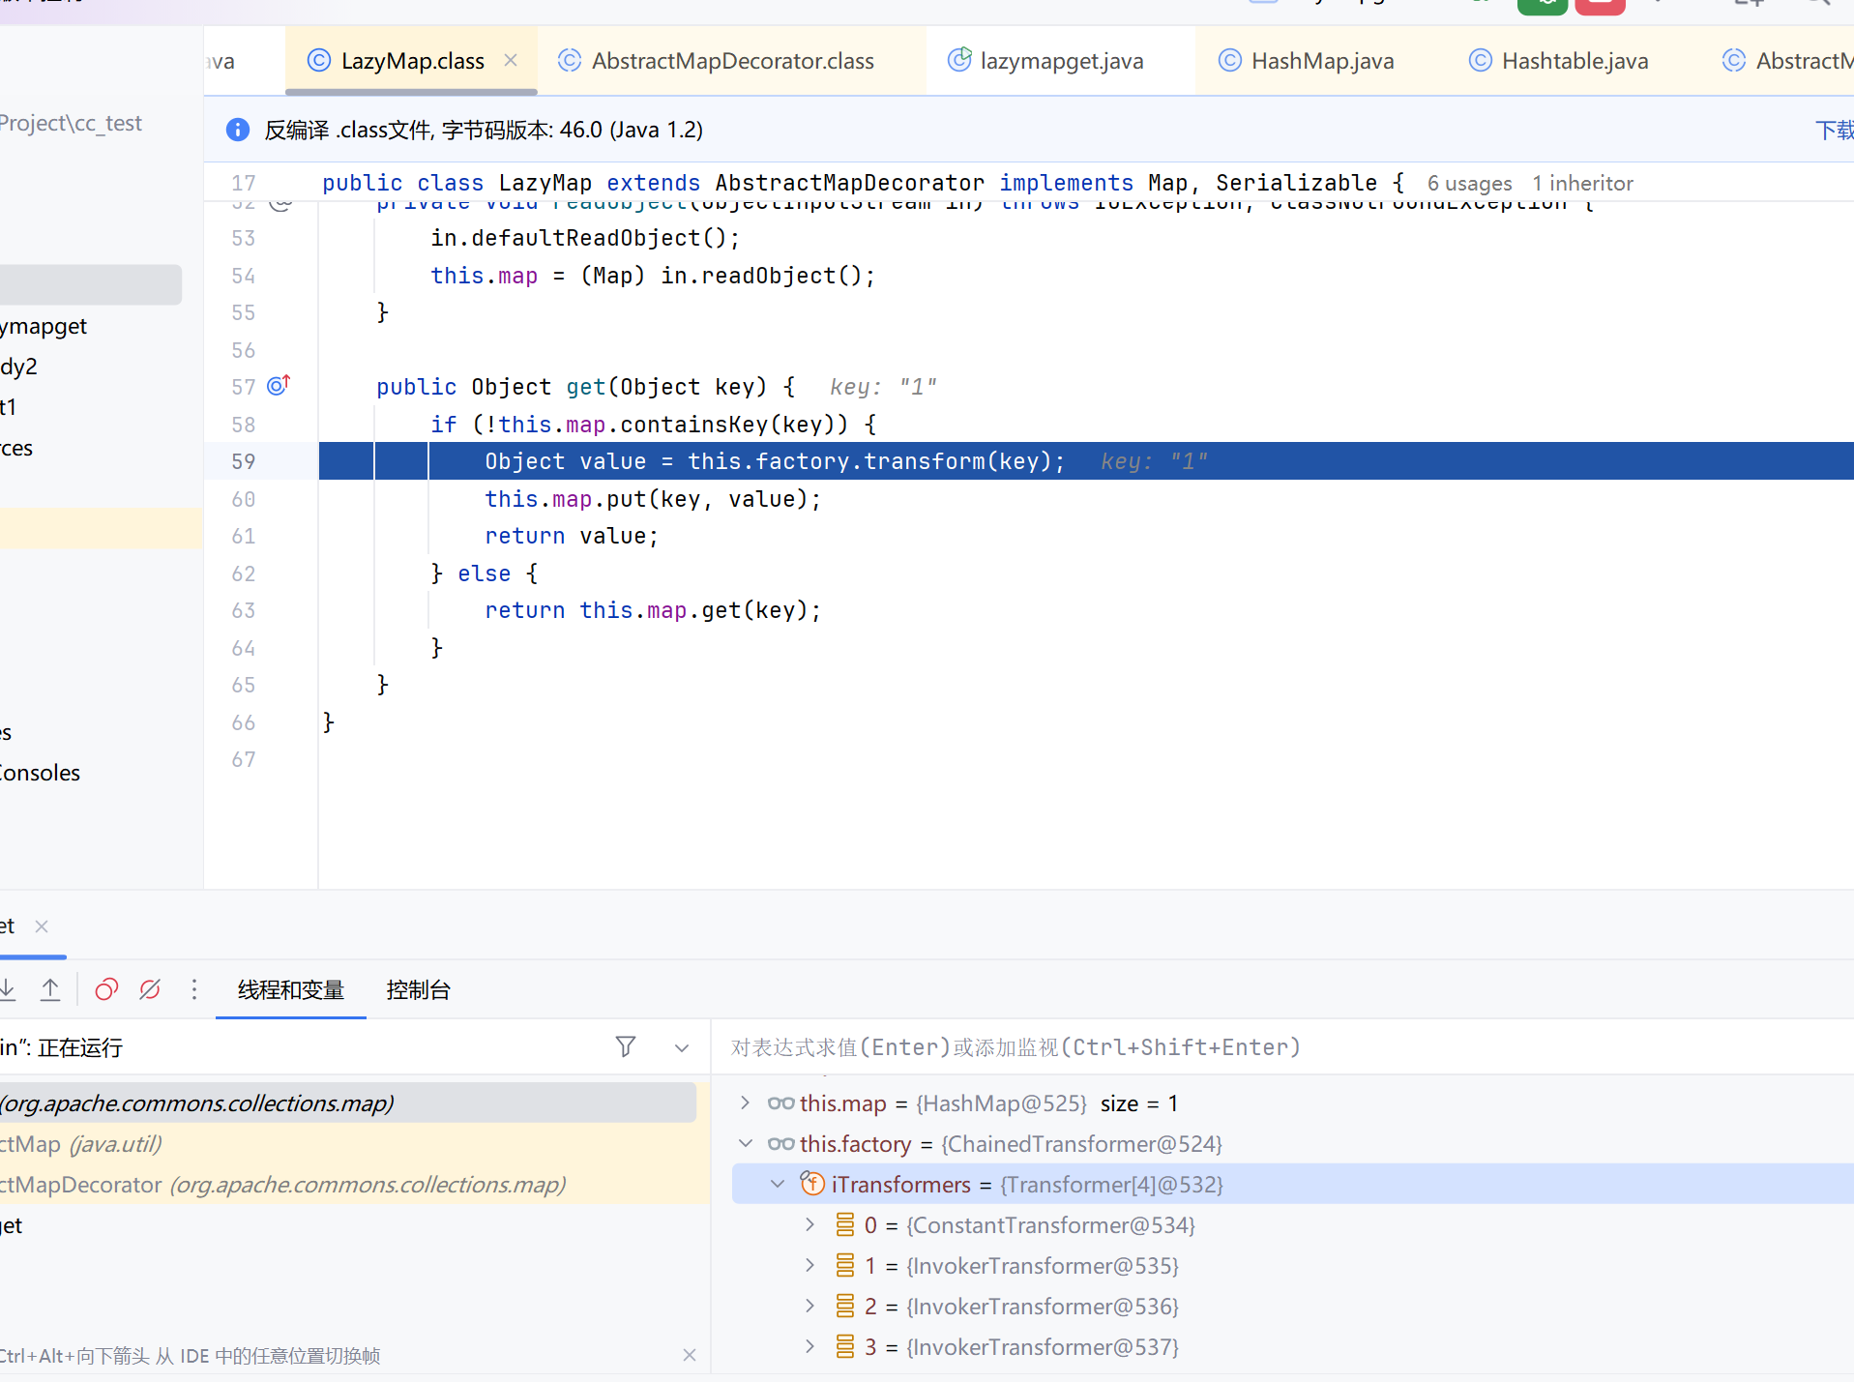Image resolution: width=1854 pixels, height=1382 pixels.
Task: Click LazyMap.class tab file icon
Action: (x=318, y=60)
